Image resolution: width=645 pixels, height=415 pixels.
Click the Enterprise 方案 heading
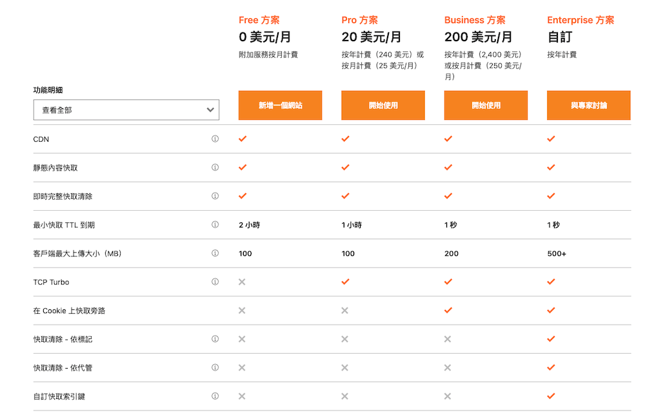pos(580,20)
